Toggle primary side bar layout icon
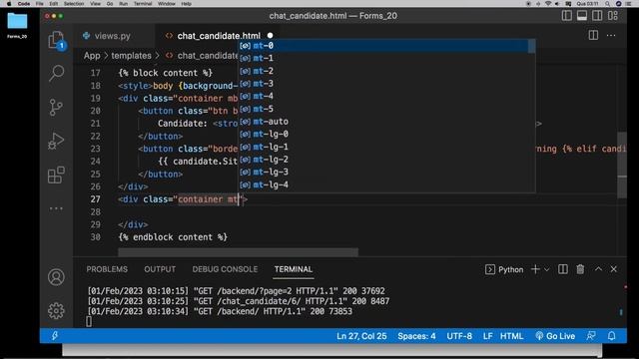The height and width of the screenshot is (359, 639). (566, 16)
